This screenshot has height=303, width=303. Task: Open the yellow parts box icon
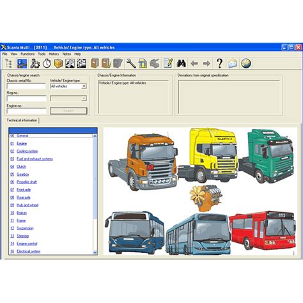pos(58,63)
